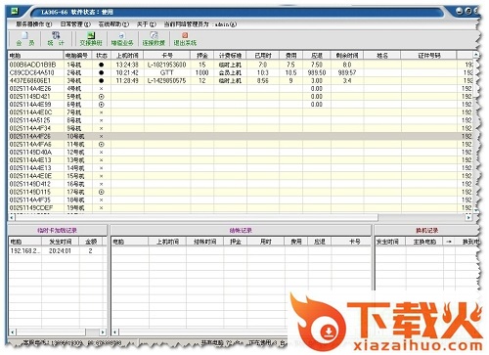Select the card number L-1021953600 cell
489x355 pixels.
point(167,65)
